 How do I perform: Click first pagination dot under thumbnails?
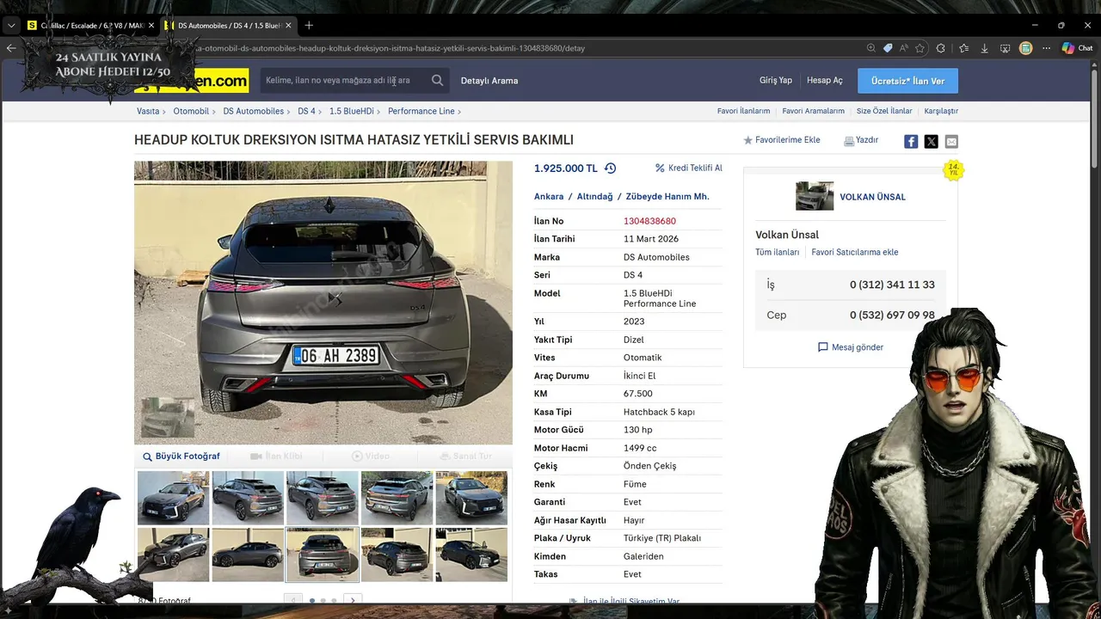coord(311,601)
